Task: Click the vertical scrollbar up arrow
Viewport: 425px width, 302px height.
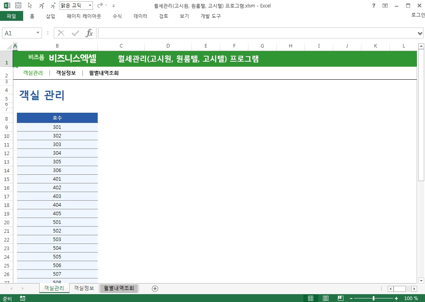Action: point(421,46)
